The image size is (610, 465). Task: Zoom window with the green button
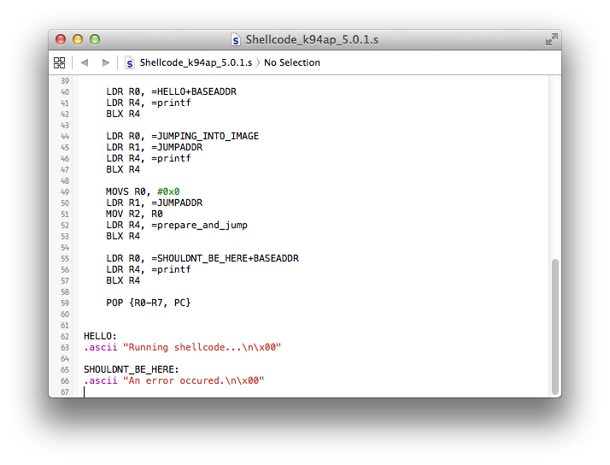click(x=95, y=39)
